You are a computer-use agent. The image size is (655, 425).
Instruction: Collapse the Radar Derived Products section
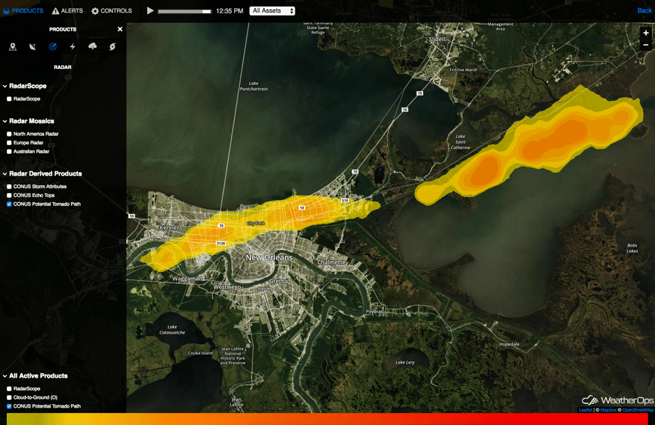pyautogui.click(x=5, y=173)
